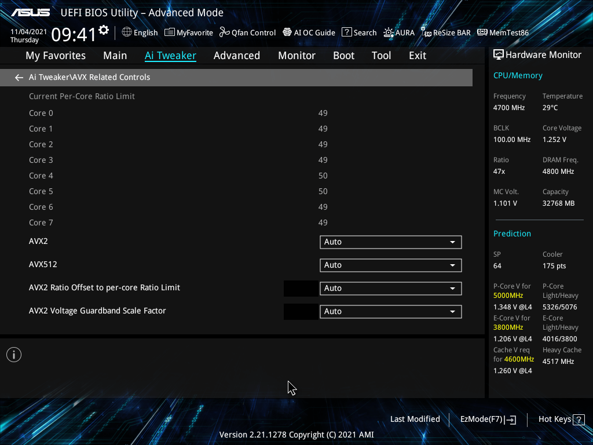
Task: Click the 32768 MB capacity value
Action: click(559, 203)
